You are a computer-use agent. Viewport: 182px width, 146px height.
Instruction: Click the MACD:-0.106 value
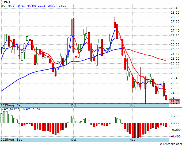pos(32,109)
